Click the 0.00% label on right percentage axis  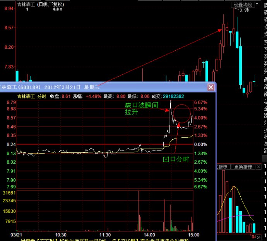[200, 145]
